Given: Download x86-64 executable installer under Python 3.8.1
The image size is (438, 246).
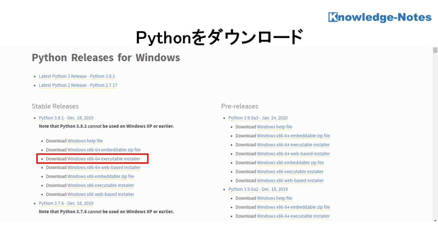Looking at the screenshot, I should (x=104, y=159).
